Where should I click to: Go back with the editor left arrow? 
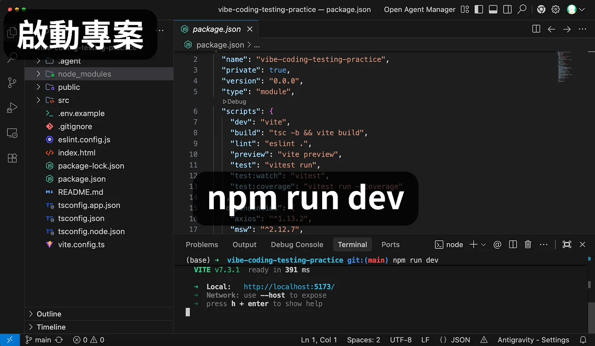pyautogui.click(x=551, y=29)
